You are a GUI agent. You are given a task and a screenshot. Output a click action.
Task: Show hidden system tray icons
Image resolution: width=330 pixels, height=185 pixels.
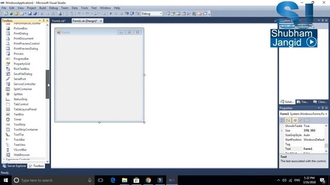pyautogui.click(x=278, y=180)
